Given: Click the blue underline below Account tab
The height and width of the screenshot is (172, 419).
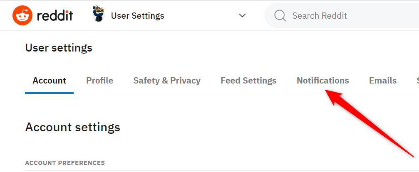Looking at the screenshot, I should 49,93.
